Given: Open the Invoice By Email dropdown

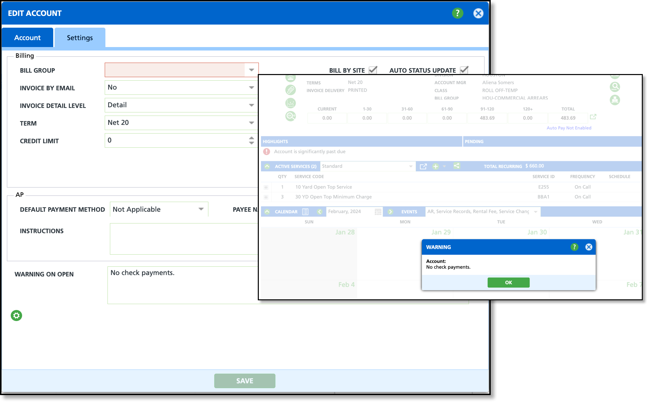Looking at the screenshot, I should [x=252, y=88].
